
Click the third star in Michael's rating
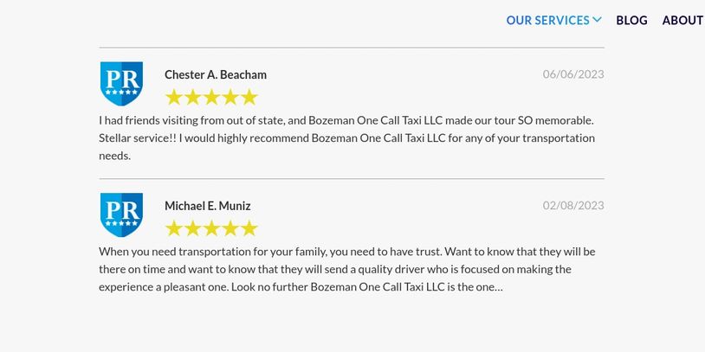tap(211, 228)
